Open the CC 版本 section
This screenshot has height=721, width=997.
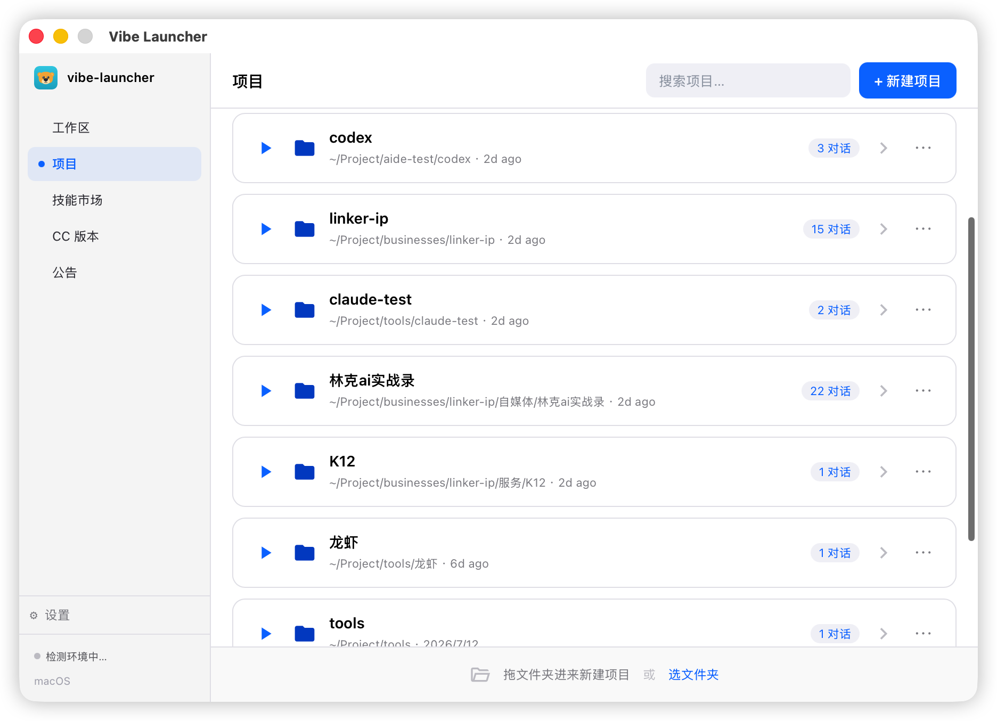[x=115, y=236]
